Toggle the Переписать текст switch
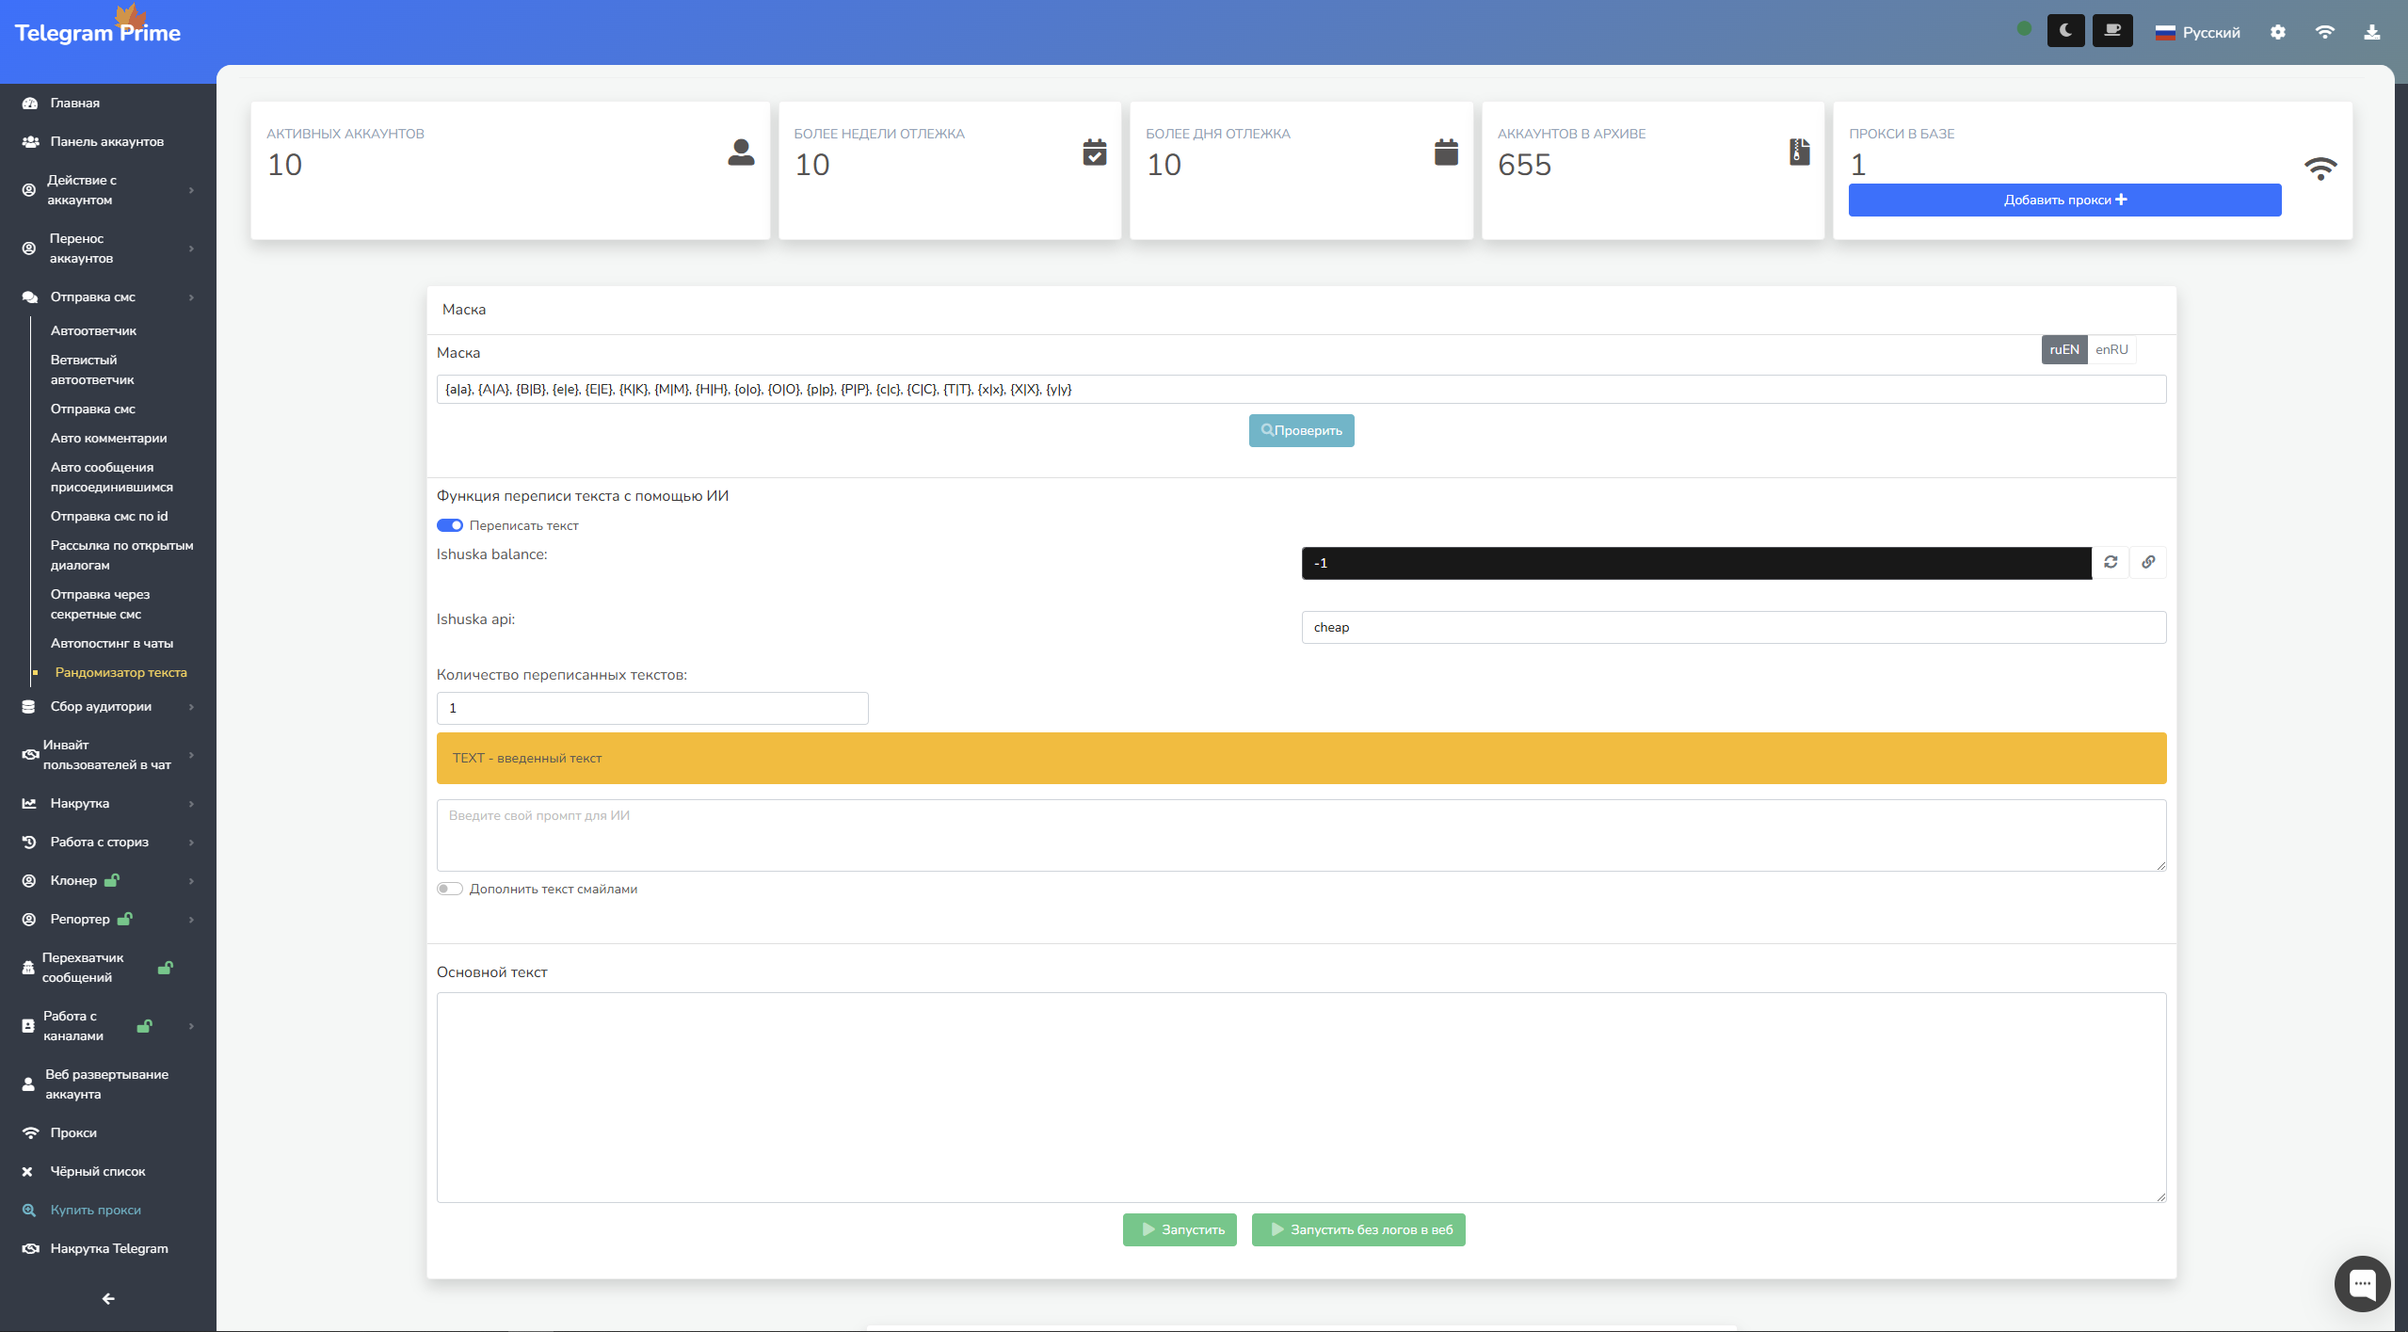This screenshot has width=2408, height=1332. click(449, 525)
